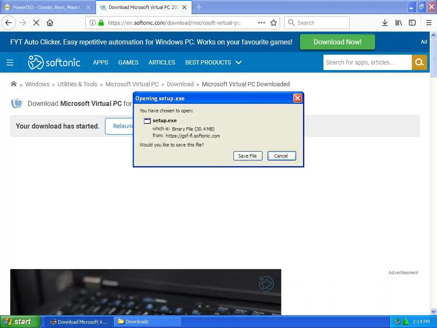The height and width of the screenshot is (328, 437).
Task: Click the browser address bar URL
Action: click(174, 23)
